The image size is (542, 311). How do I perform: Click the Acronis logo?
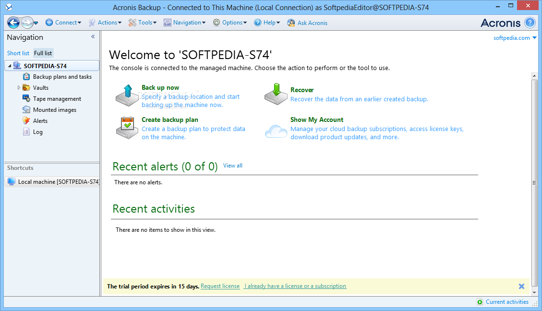pos(501,23)
